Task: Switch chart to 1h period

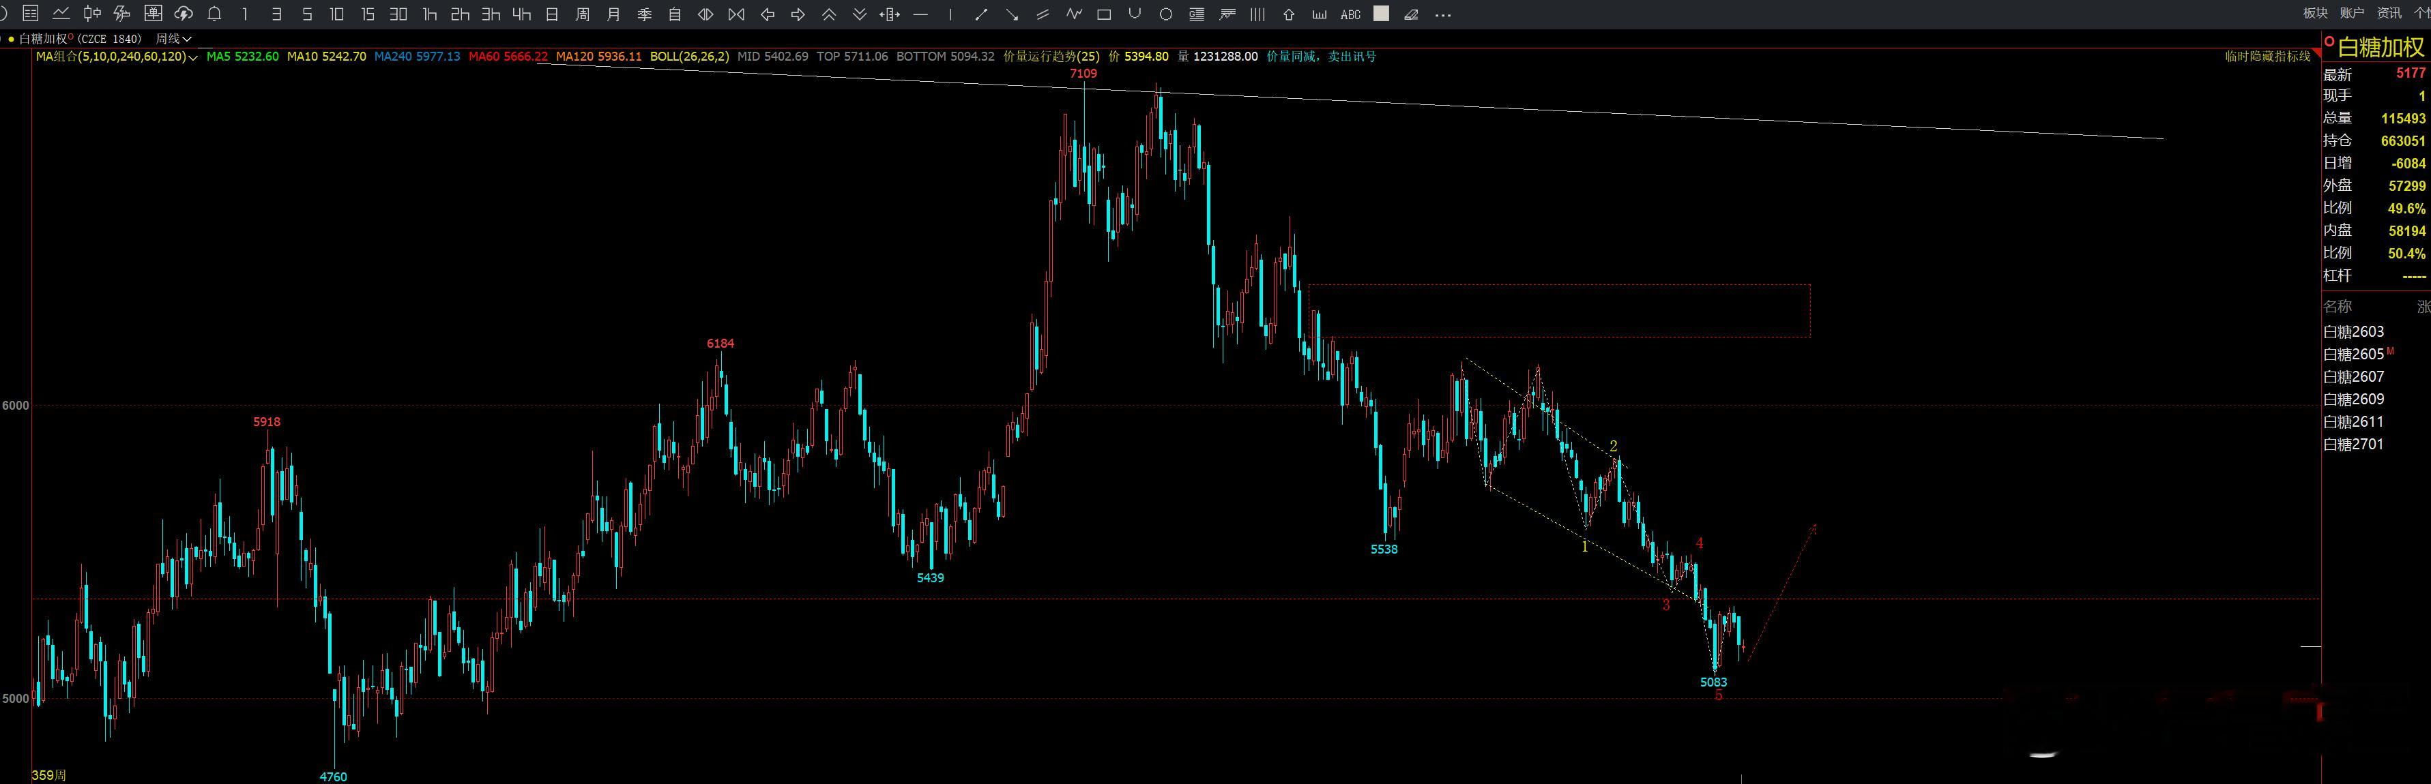Action: [x=429, y=14]
